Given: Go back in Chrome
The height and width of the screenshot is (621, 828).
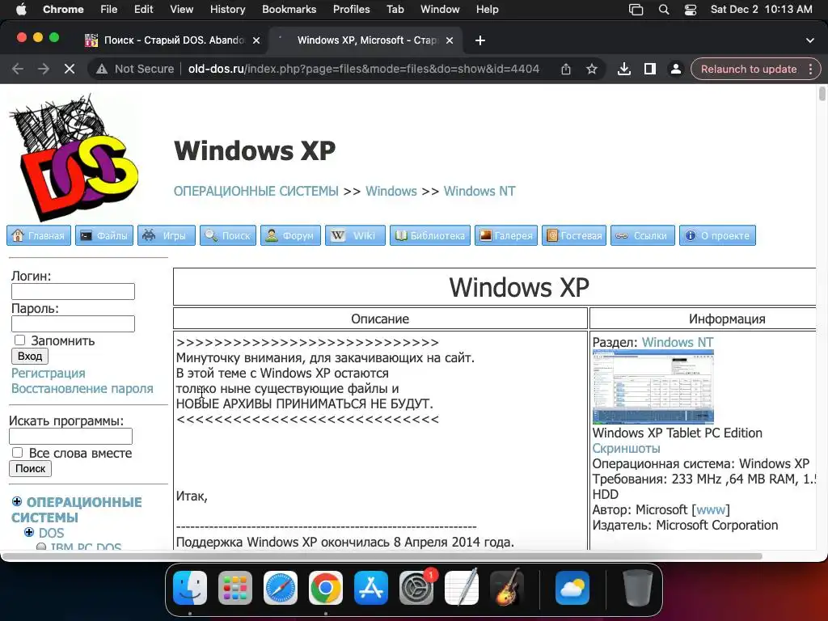Looking at the screenshot, I should tap(18, 70).
